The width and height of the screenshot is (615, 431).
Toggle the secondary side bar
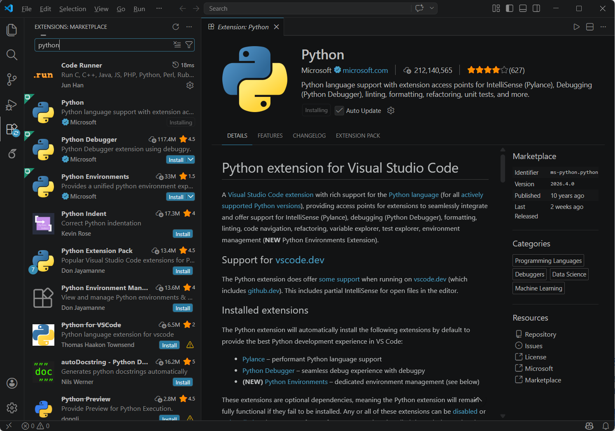(x=536, y=8)
